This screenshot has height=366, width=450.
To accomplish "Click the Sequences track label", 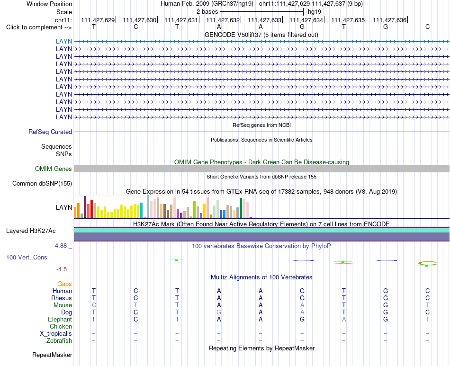I will coord(56,147).
